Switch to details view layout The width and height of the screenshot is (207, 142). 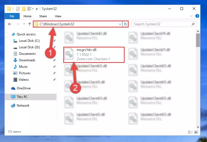click(190, 132)
